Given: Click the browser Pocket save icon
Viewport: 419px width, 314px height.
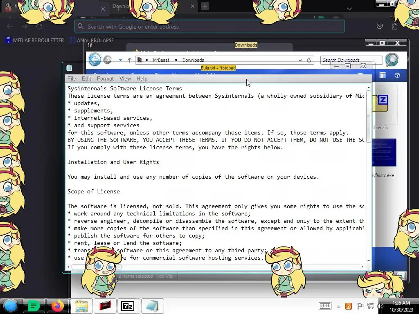Looking at the screenshot, I should (x=379, y=26).
